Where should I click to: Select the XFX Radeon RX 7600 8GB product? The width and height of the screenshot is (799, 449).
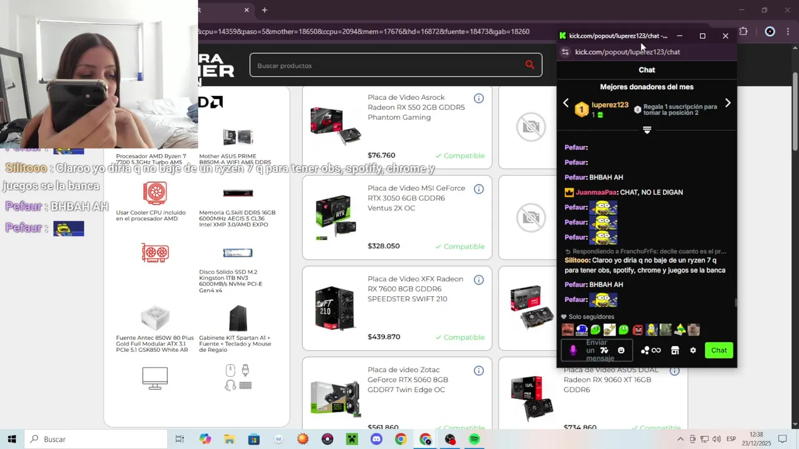(397, 309)
